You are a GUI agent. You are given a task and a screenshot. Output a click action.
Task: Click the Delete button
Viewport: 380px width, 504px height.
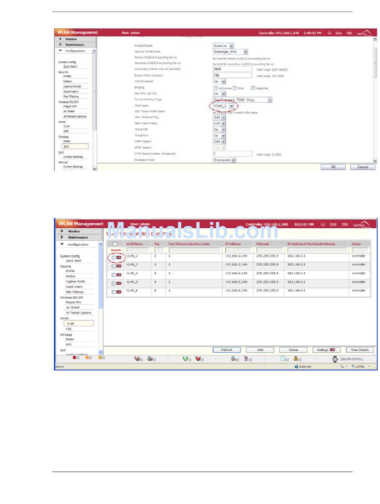[293, 350]
